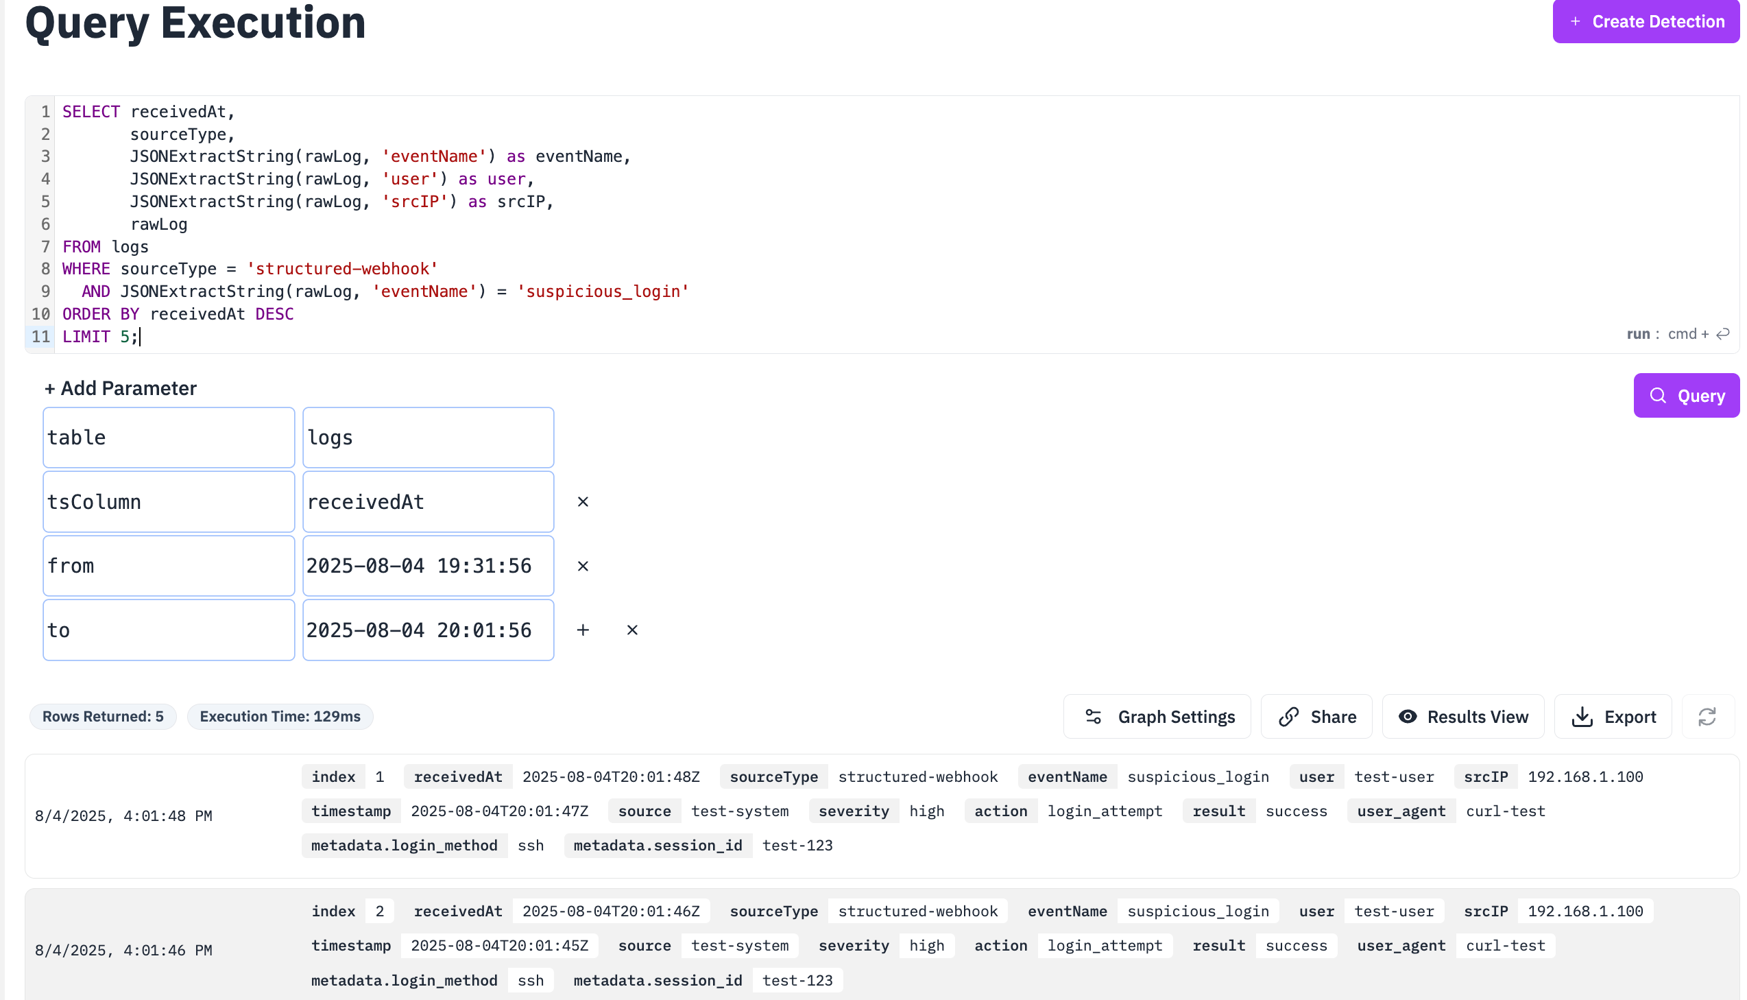Remove the to parameter
The height and width of the screenshot is (1000, 1747).
[x=631, y=630]
